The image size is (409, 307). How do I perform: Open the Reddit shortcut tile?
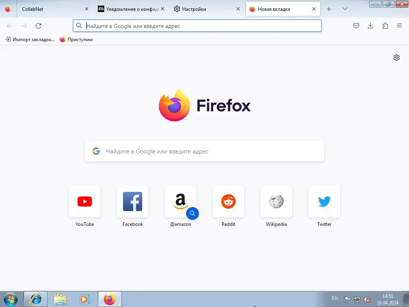click(228, 201)
